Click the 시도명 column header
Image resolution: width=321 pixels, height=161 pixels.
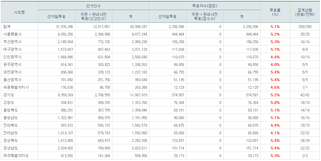[19, 12]
